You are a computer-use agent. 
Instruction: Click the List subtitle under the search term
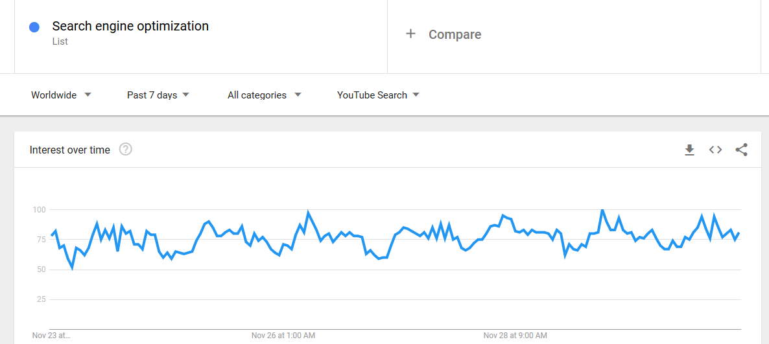(60, 41)
